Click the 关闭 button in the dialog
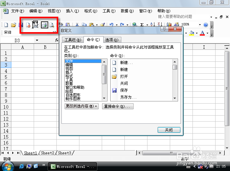Image resolution: width=230 pixels, height=171 pixels. click(x=169, y=130)
